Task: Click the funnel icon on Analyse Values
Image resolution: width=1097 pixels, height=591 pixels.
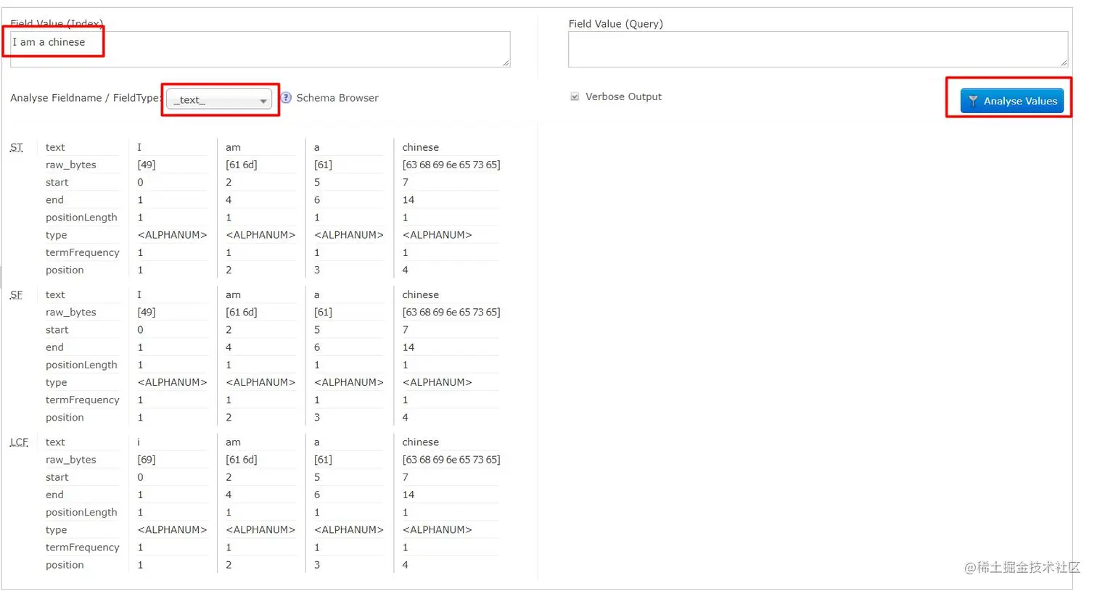Action: click(x=973, y=101)
